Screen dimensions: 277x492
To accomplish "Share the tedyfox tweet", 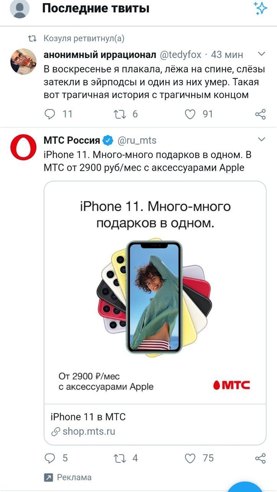I will coord(261,114).
